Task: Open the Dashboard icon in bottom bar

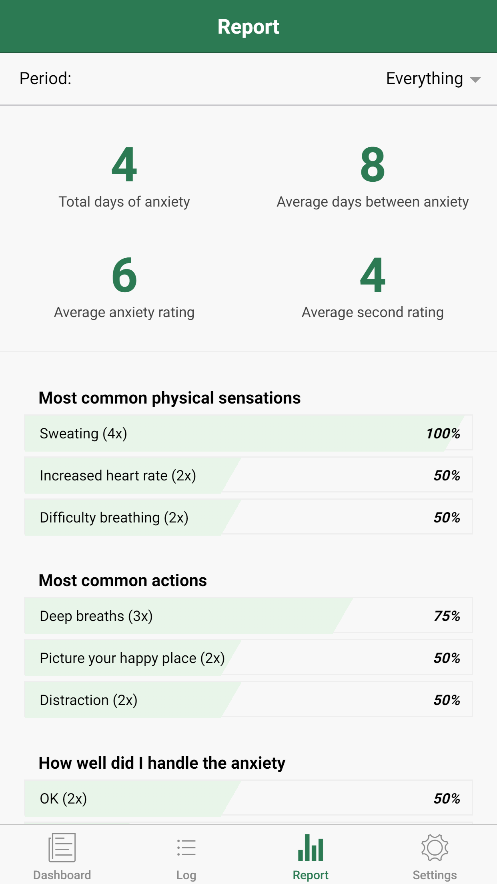Action: (x=62, y=847)
